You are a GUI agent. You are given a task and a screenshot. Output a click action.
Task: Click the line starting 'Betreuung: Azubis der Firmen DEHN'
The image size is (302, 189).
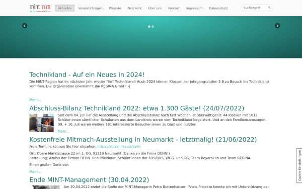[x=140, y=158]
